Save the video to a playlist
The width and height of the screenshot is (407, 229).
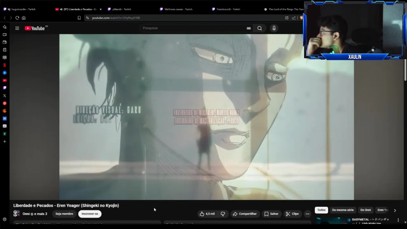(271, 214)
